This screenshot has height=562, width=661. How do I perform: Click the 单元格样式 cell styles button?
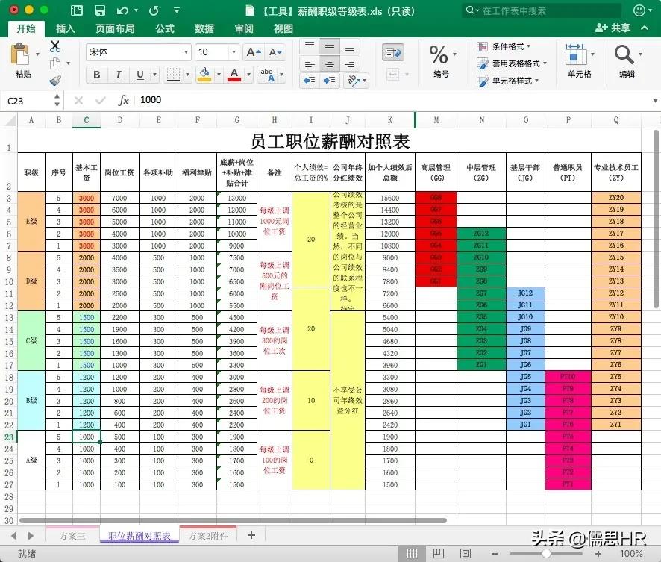(x=513, y=79)
